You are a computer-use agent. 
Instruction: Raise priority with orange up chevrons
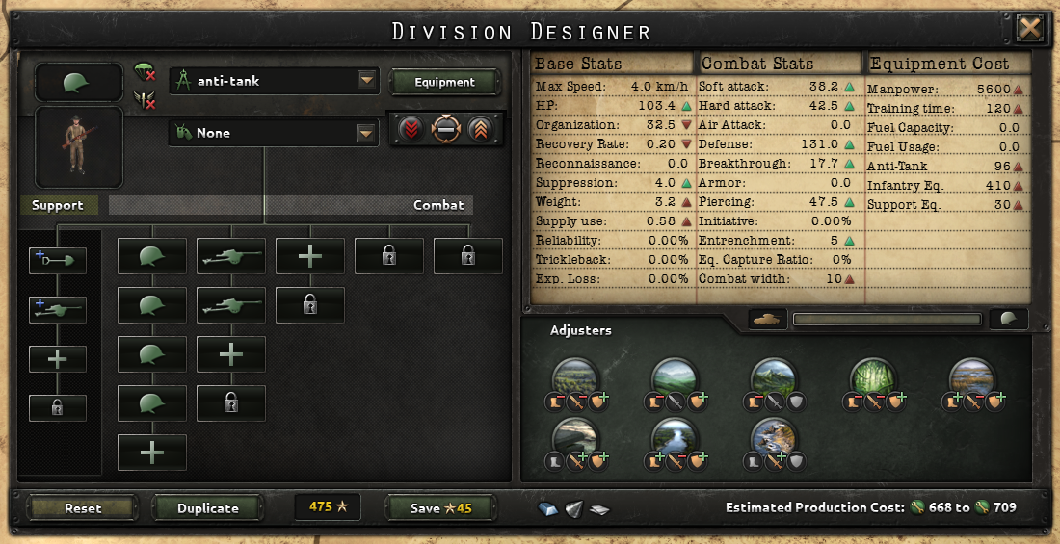(x=480, y=128)
